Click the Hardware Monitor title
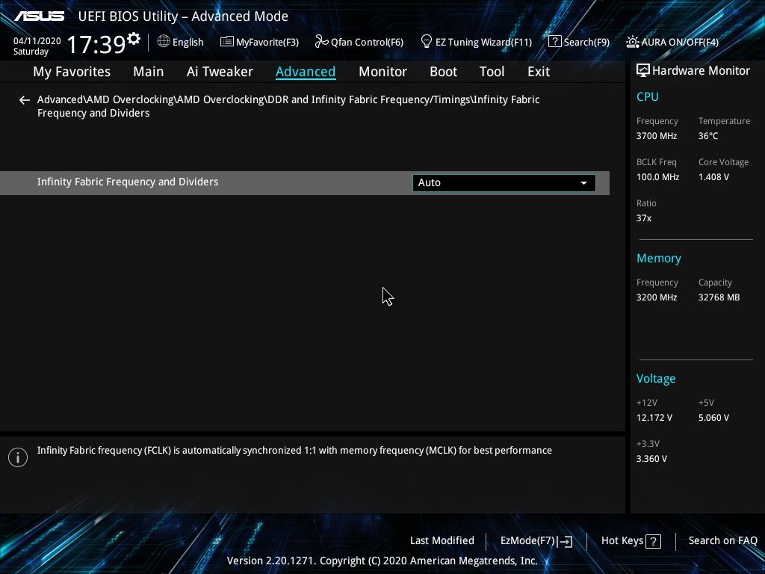Image resolution: width=765 pixels, height=574 pixels. 701,71
